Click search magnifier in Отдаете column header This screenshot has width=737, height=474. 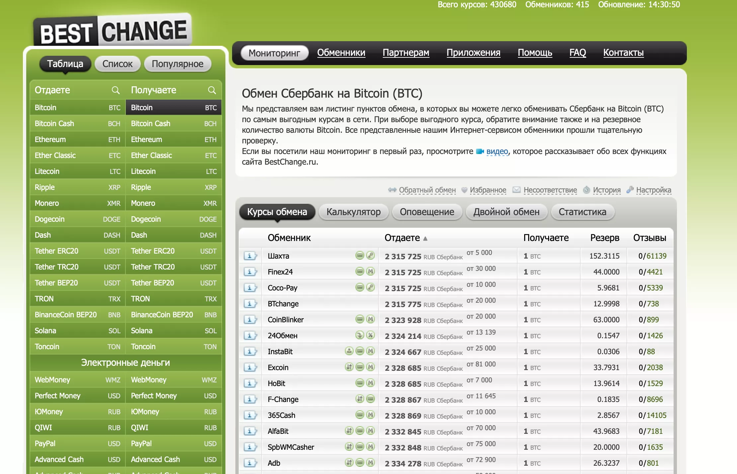click(116, 90)
